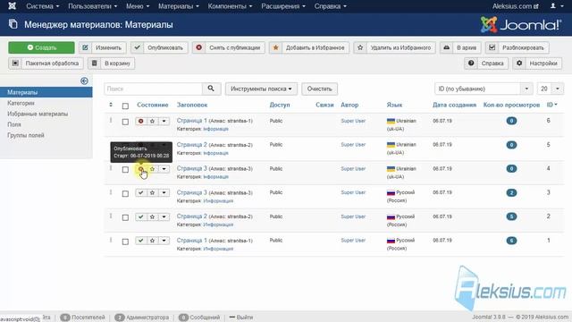Collapse sidebar with the arrow icon

84,81
